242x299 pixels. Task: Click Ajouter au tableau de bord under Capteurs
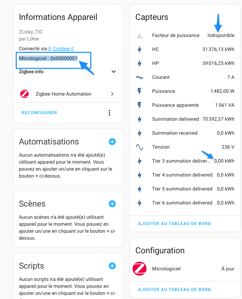click(x=175, y=224)
